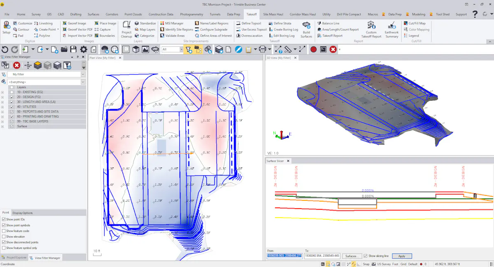Click the View Filter funnel toolbar icon
Screen dimensions: 494x267
[x=189, y=49]
